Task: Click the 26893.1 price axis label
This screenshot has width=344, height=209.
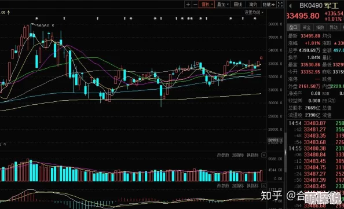Action: click(275, 140)
